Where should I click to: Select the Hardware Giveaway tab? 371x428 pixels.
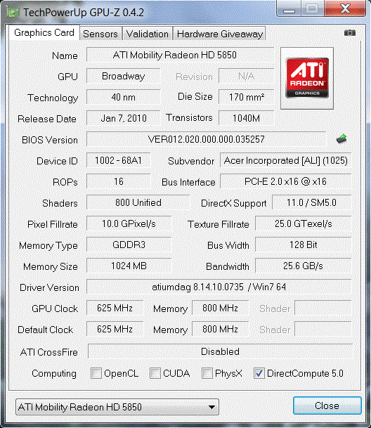click(x=219, y=34)
